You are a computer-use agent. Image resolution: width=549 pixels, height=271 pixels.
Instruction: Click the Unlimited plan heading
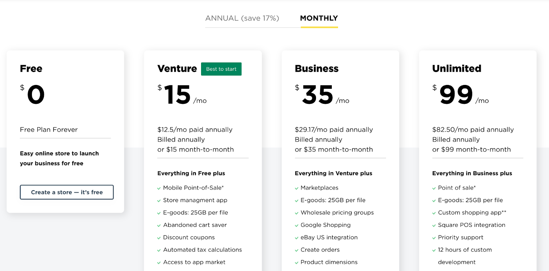click(x=457, y=69)
